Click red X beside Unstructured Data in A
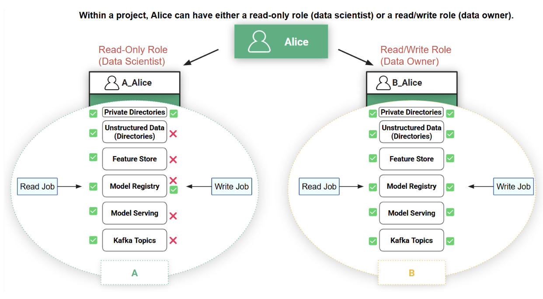The image size is (543, 299). tap(173, 134)
